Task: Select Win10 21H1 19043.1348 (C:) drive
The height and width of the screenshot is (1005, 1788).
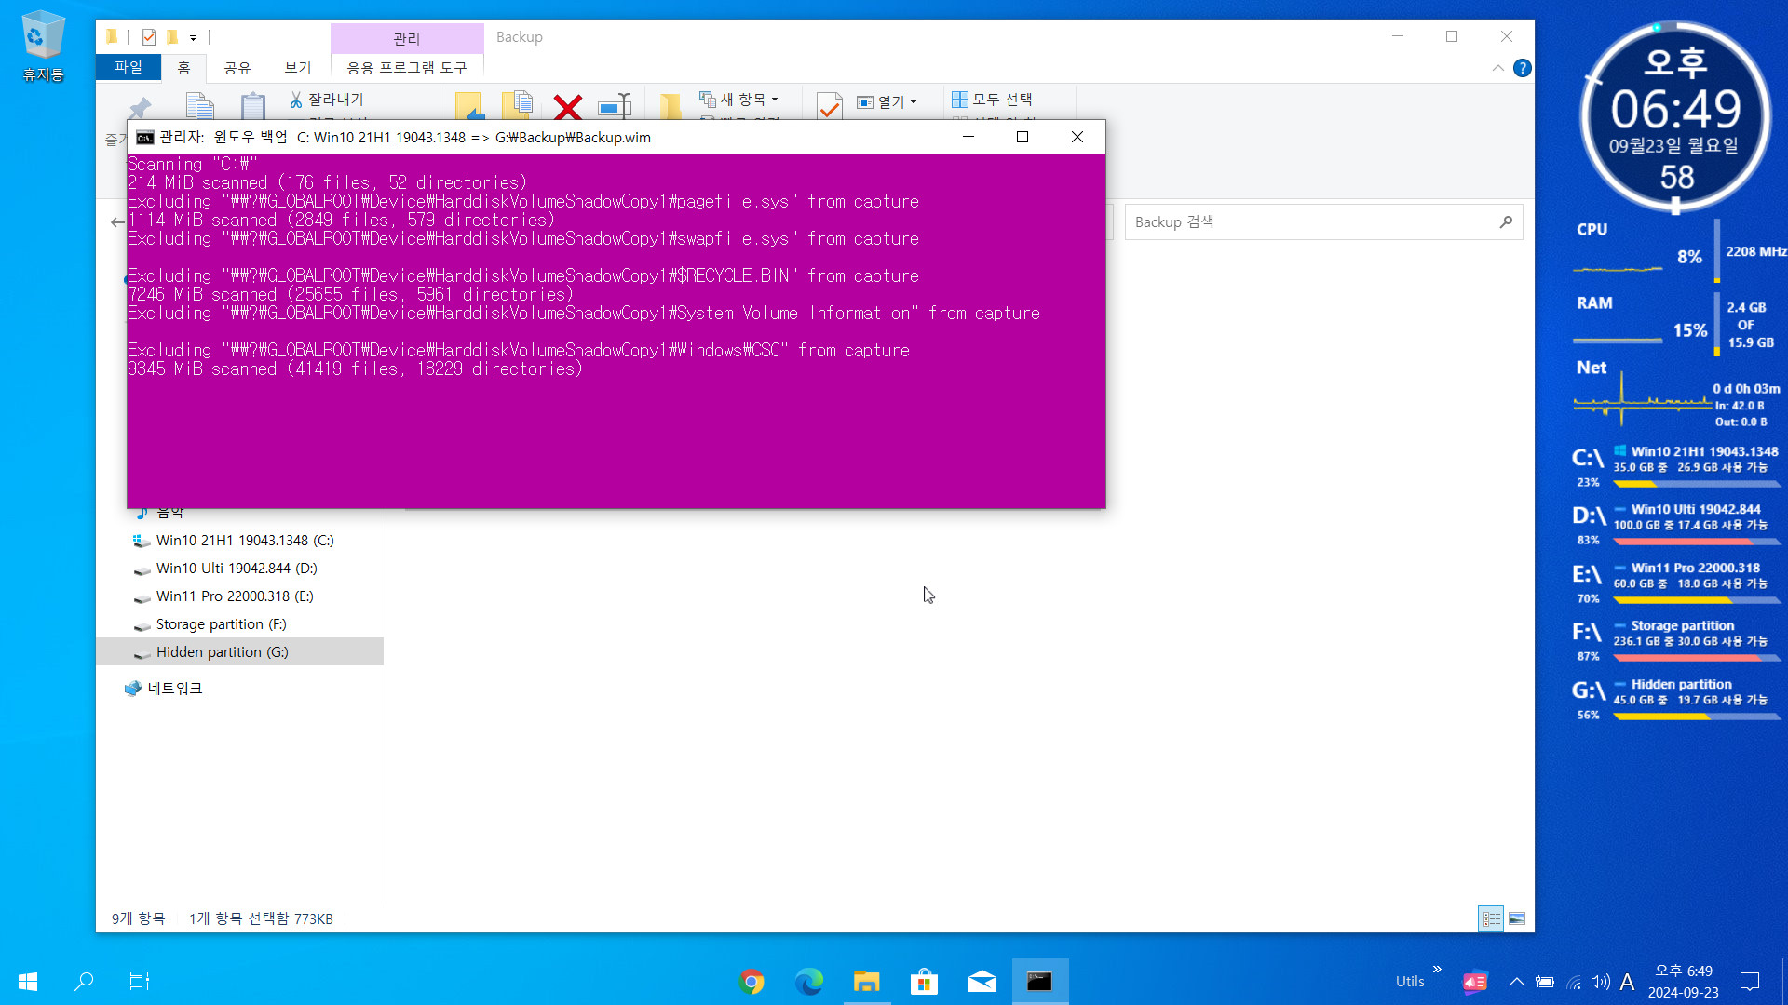Action: (244, 540)
